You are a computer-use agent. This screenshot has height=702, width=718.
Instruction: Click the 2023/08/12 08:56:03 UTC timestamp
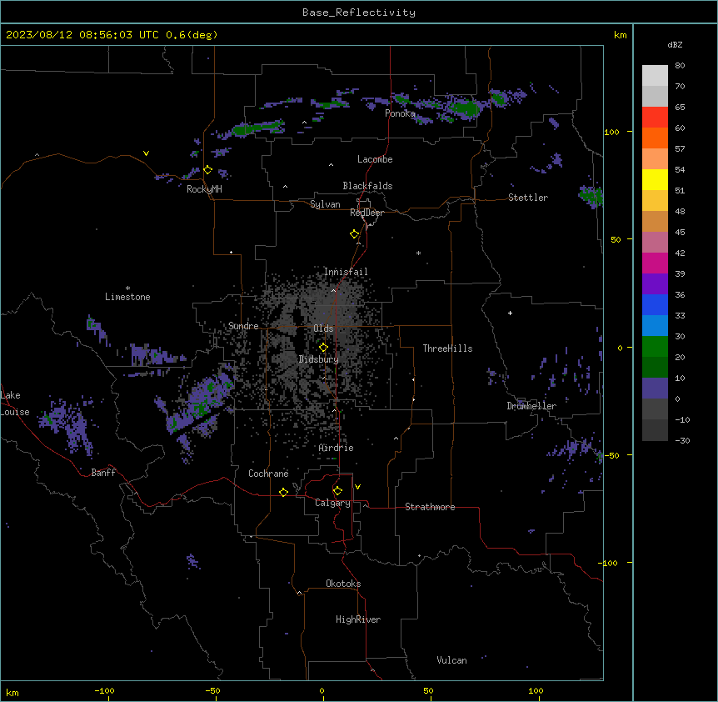click(82, 35)
